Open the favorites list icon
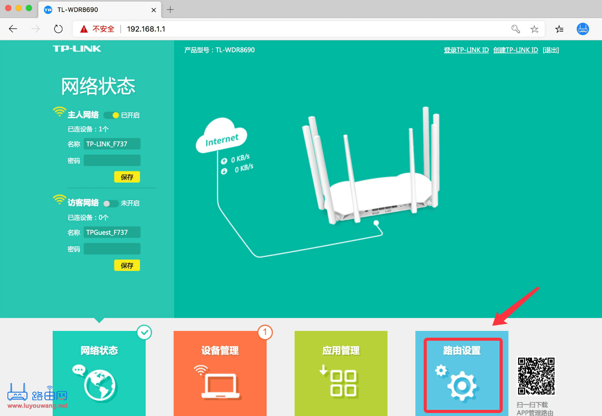Image resolution: width=602 pixels, height=416 pixels. pyautogui.click(x=559, y=29)
